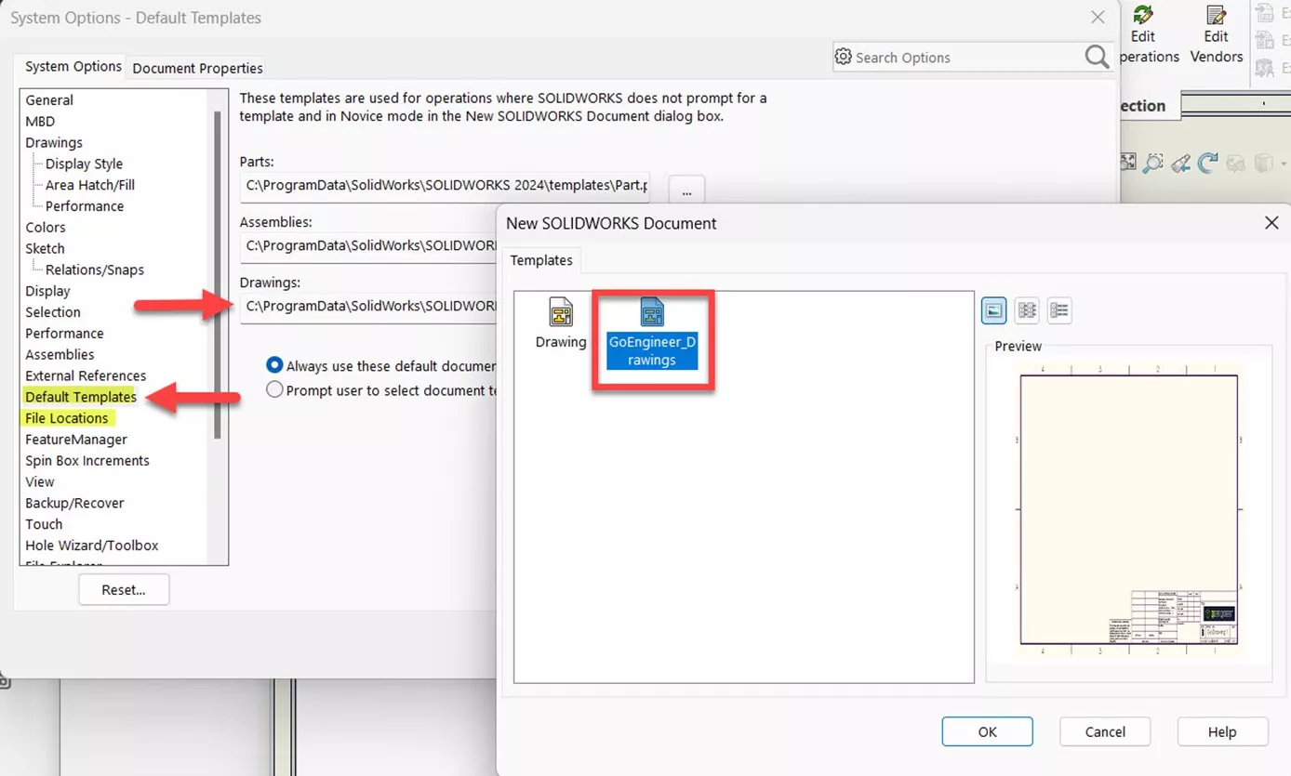This screenshot has height=776, width=1291.
Task: Enable Always use these default document templates
Action: click(274, 365)
